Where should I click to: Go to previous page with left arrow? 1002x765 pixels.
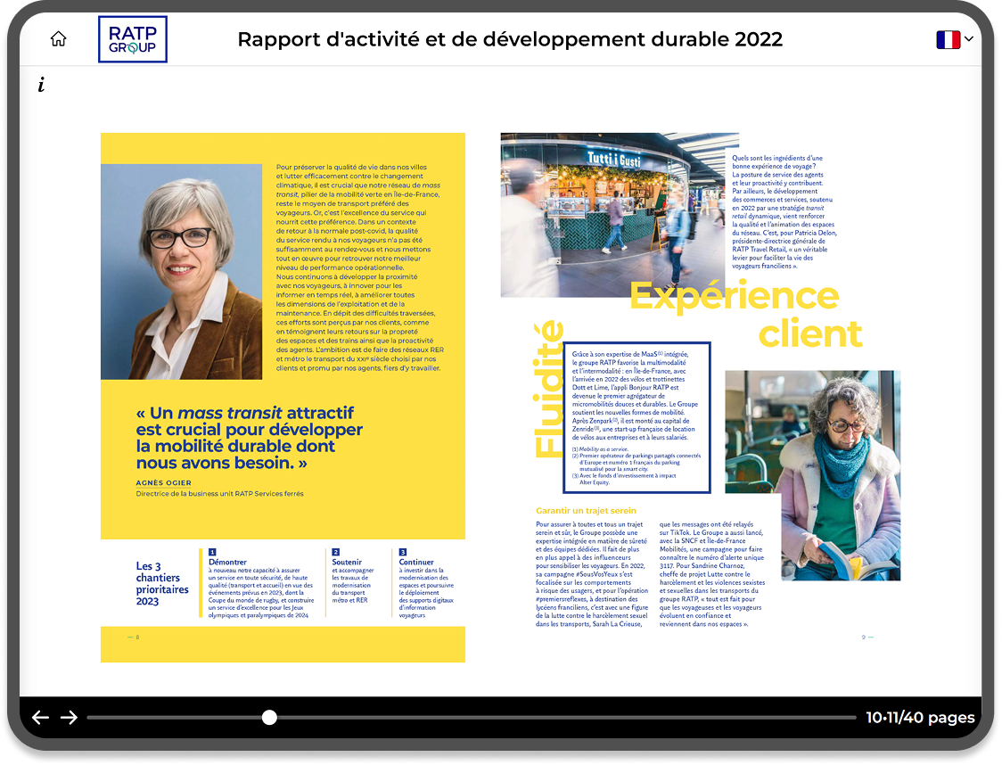[x=40, y=718]
